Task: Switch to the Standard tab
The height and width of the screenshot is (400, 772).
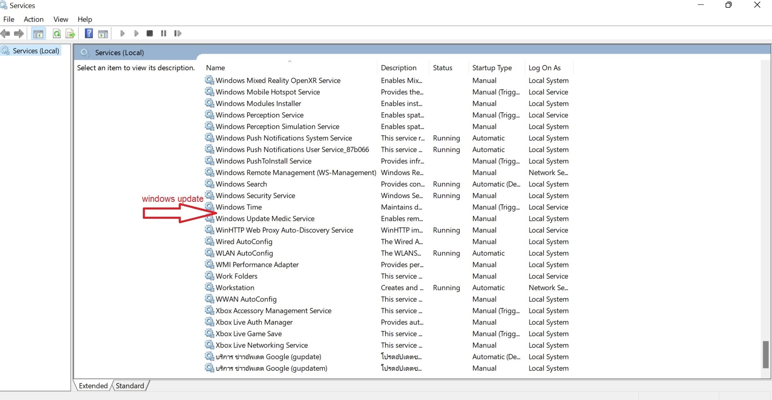Action: (x=130, y=385)
